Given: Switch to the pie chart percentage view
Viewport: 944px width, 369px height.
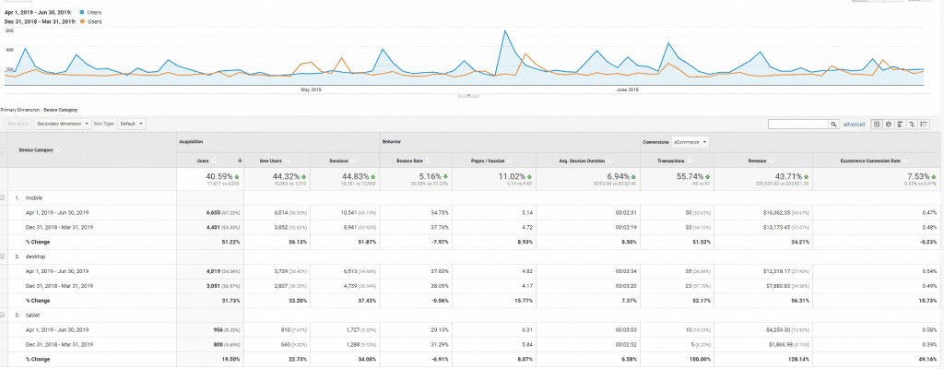Looking at the screenshot, I should pos(888,123).
